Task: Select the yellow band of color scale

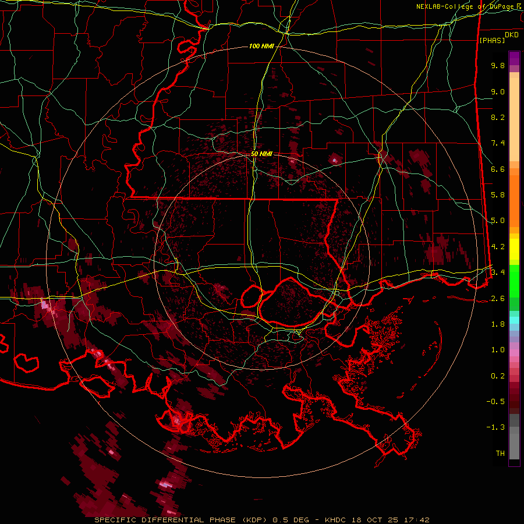Action: [x=514, y=249]
